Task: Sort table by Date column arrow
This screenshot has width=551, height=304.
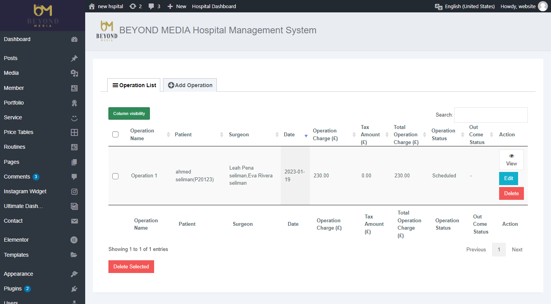Action: pyautogui.click(x=306, y=135)
